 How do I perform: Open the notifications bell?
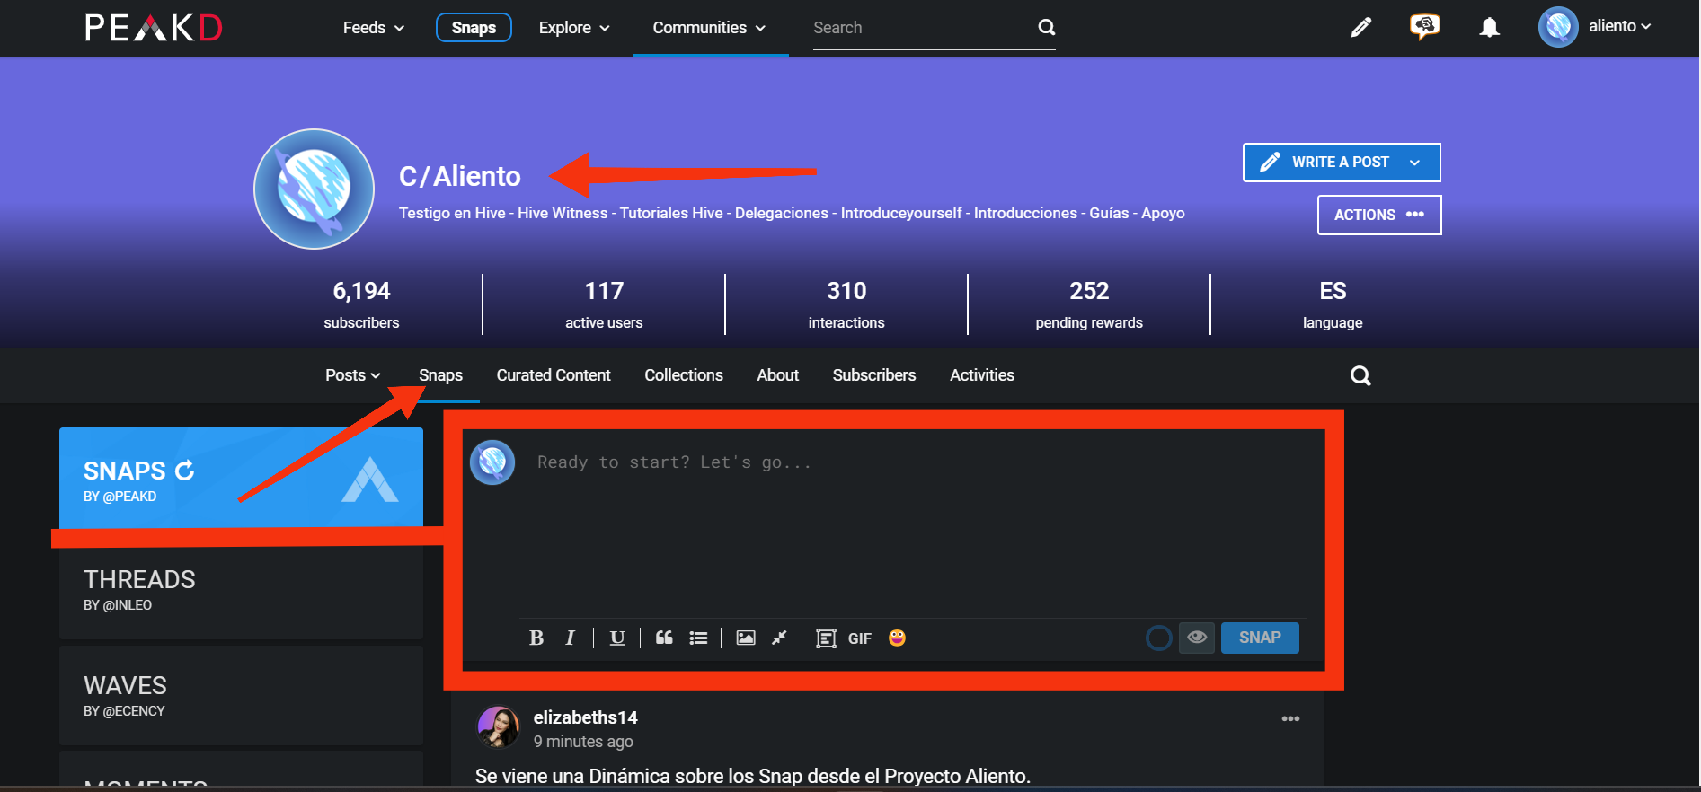1489,28
